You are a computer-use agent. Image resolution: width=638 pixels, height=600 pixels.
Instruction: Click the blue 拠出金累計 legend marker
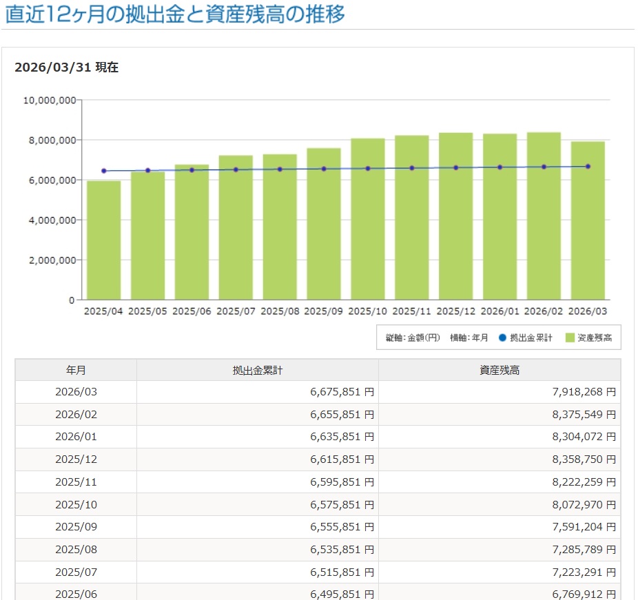click(502, 338)
